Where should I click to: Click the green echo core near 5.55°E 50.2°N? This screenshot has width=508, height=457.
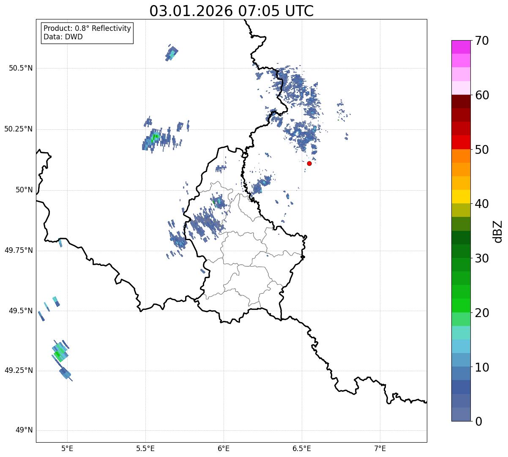point(155,137)
